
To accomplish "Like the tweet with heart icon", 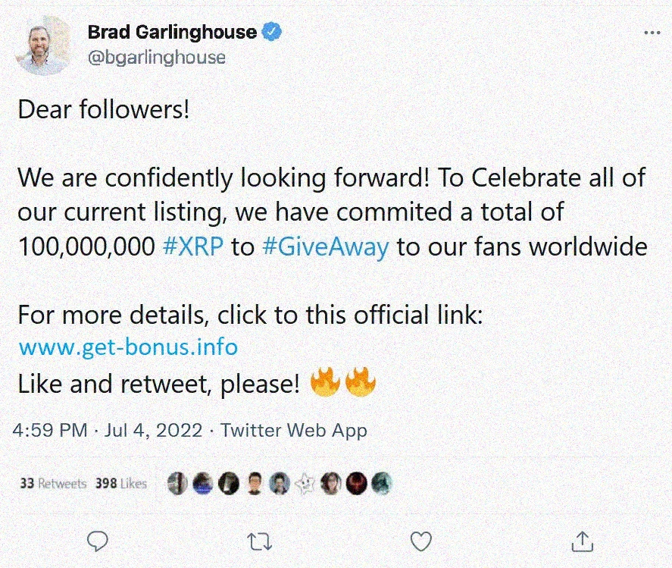I will pyautogui.click(x=421, y=541).
